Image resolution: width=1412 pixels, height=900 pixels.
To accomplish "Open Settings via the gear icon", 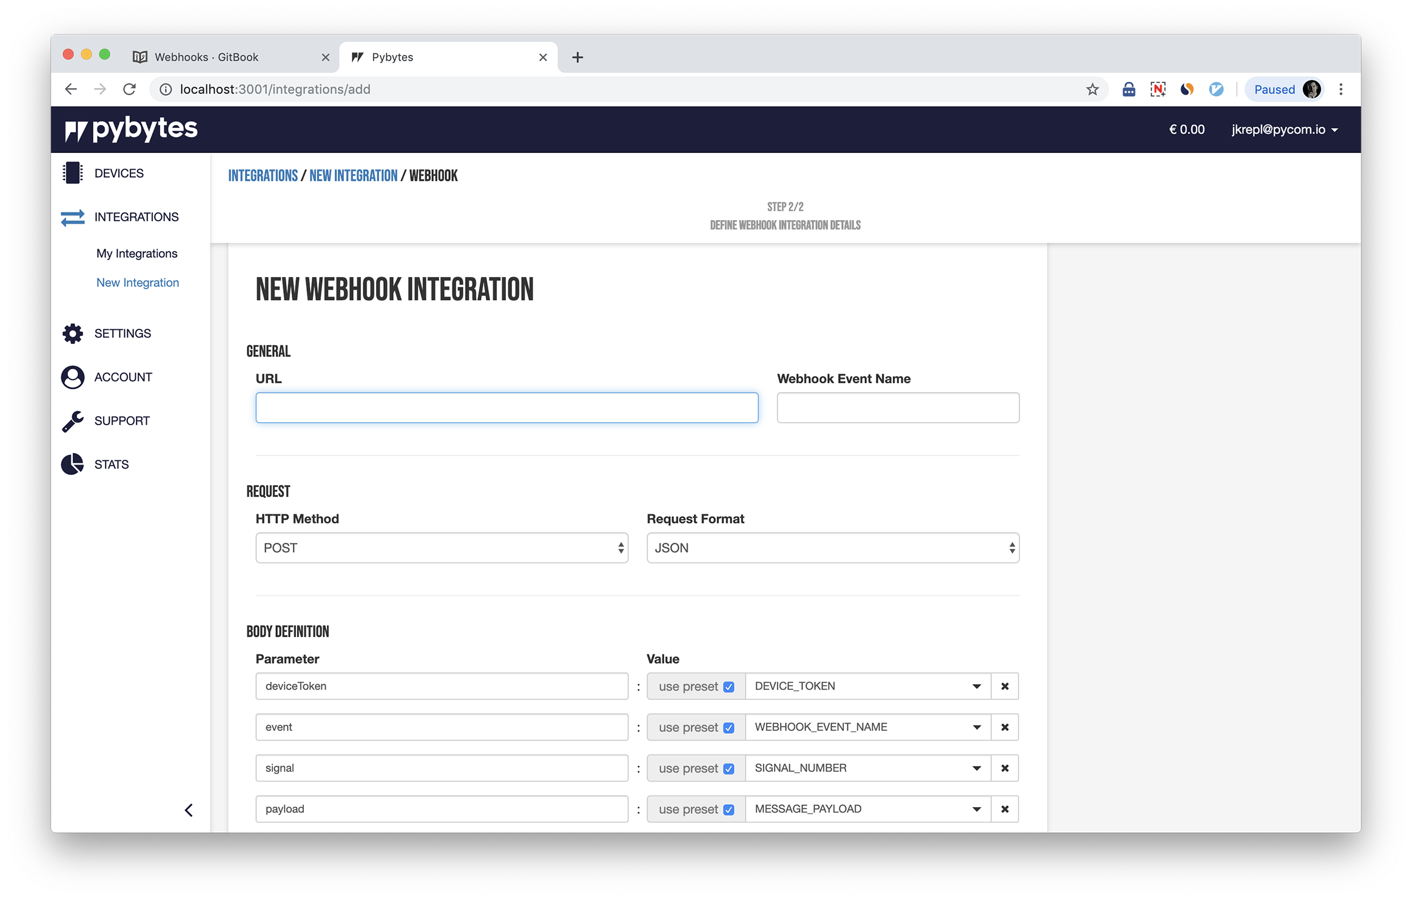I will pos(72,334).
